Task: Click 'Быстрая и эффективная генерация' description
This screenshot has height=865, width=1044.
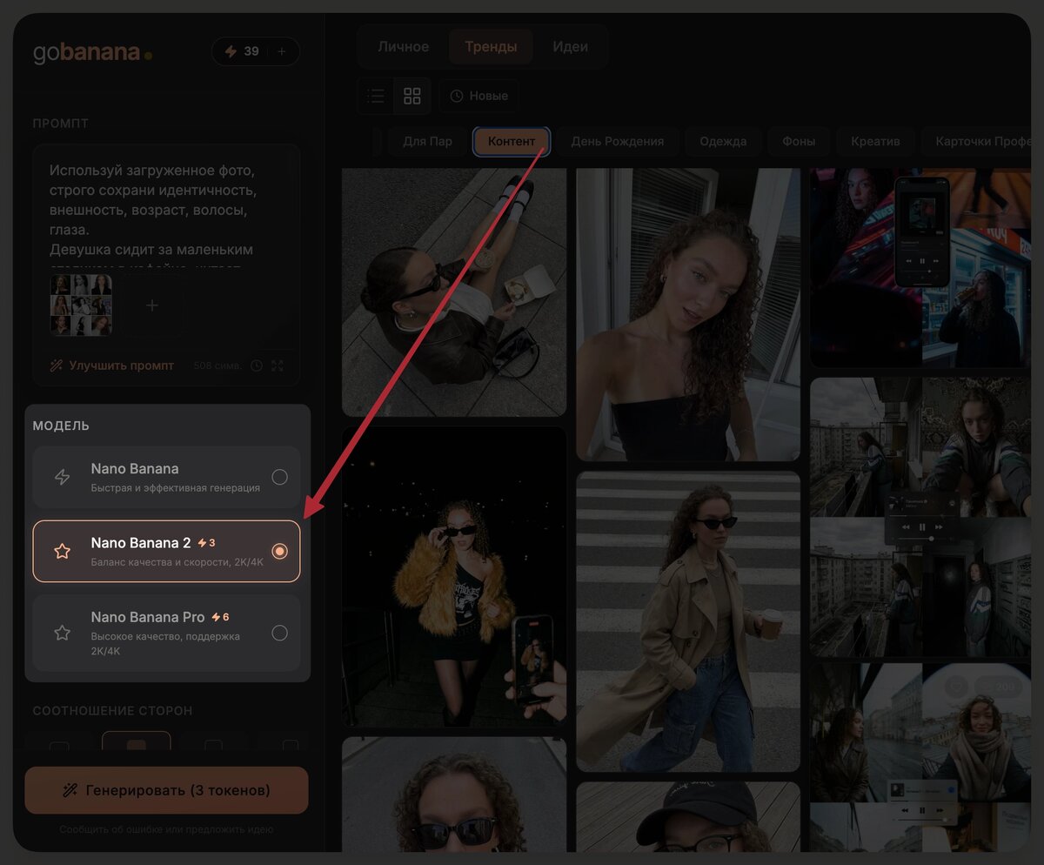Action: click(176, 488)
